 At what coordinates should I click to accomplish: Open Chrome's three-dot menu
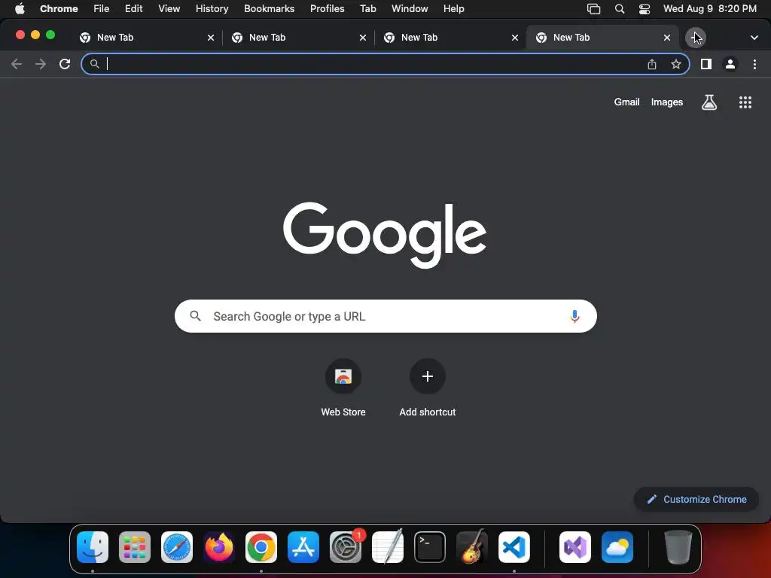click(x=754, y=64)
